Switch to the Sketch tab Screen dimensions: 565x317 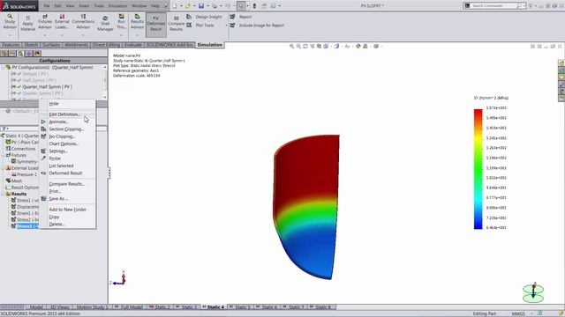[31, 45]
